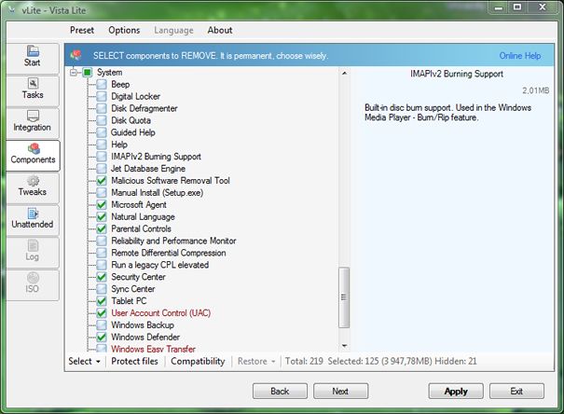Click the vLite title bar icon

12,10
